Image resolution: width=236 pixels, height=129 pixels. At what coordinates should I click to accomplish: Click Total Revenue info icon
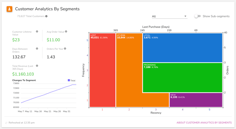click(x=37, y=66)
